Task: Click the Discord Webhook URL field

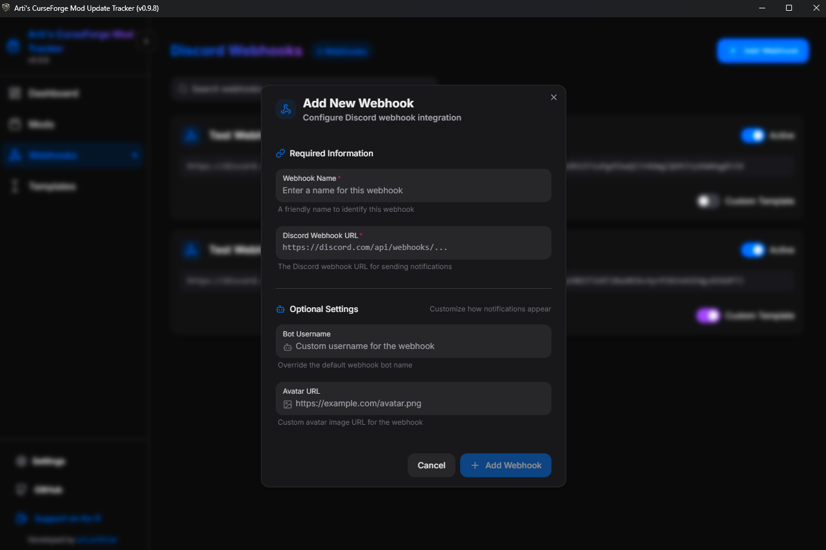Action: click(x=413, y=243)
